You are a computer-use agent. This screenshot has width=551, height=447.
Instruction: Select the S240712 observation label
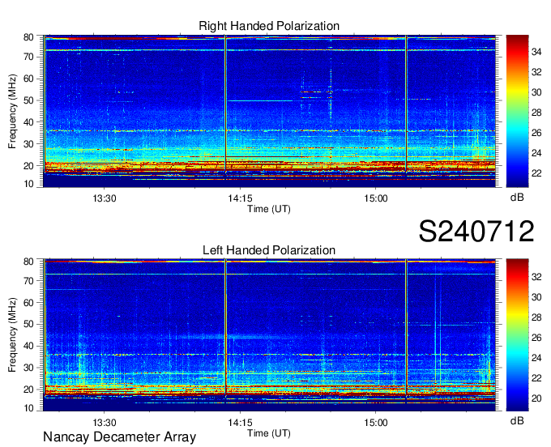click(476, 231)
